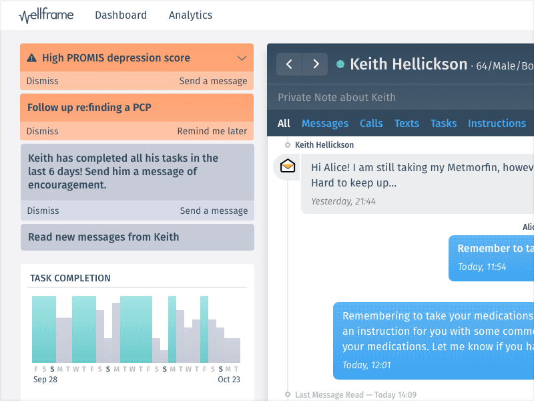Open the Dashboard menu item
The width and height of the screenshot is (534, 401).
pos(121,15)
